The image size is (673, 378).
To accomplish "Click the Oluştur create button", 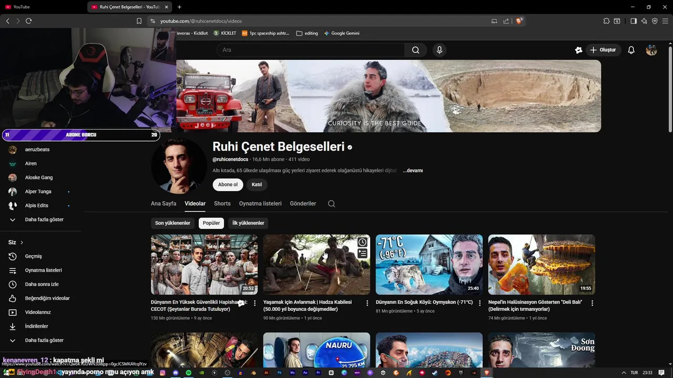I will point(603,50).
